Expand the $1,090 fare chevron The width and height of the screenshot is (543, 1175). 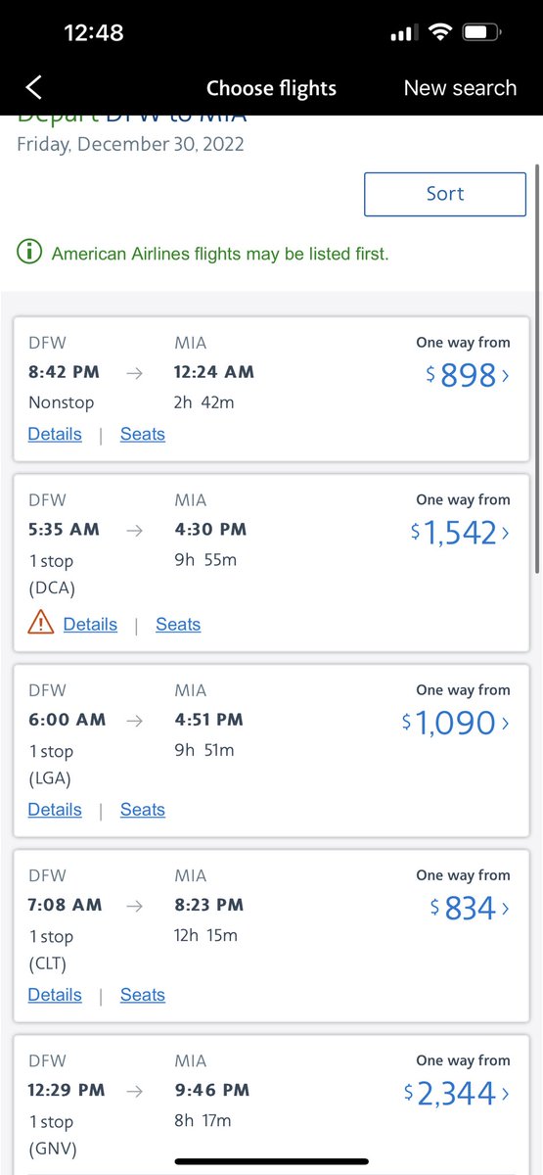pyautogui.click(x=505, y=723)
